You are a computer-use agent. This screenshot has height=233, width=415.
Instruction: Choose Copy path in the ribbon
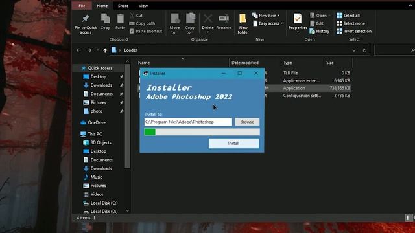[143, 23]
